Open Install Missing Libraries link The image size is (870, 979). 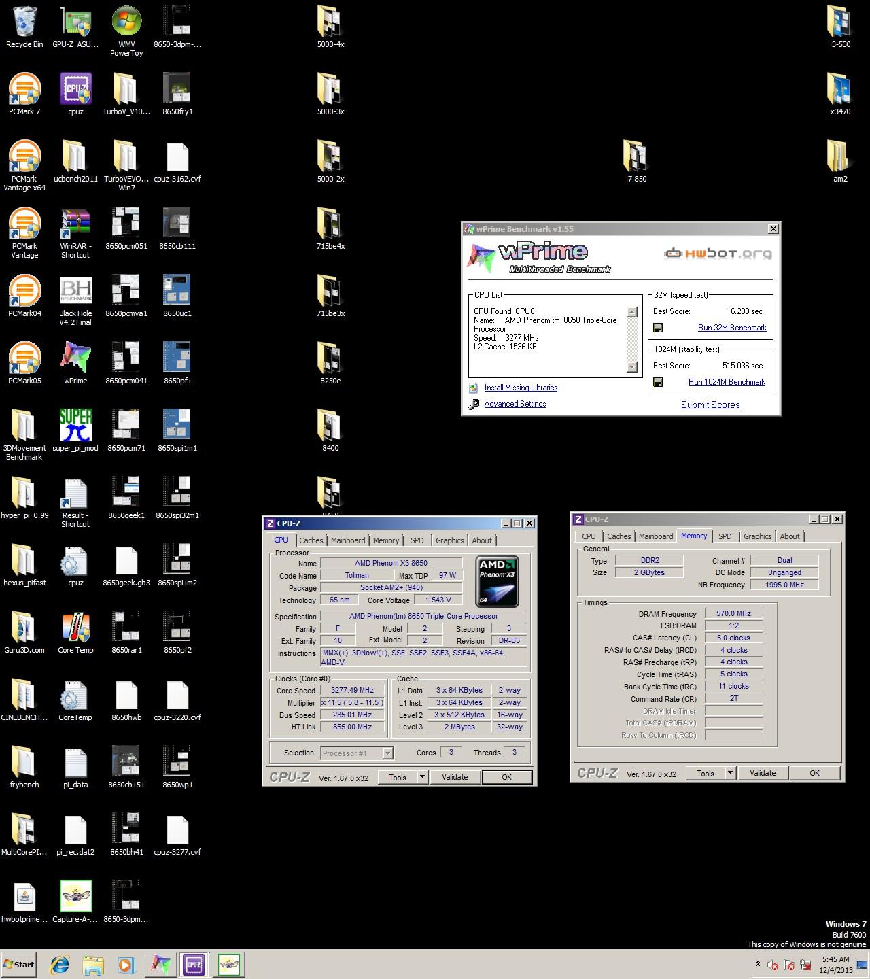[x=521, y=388]
